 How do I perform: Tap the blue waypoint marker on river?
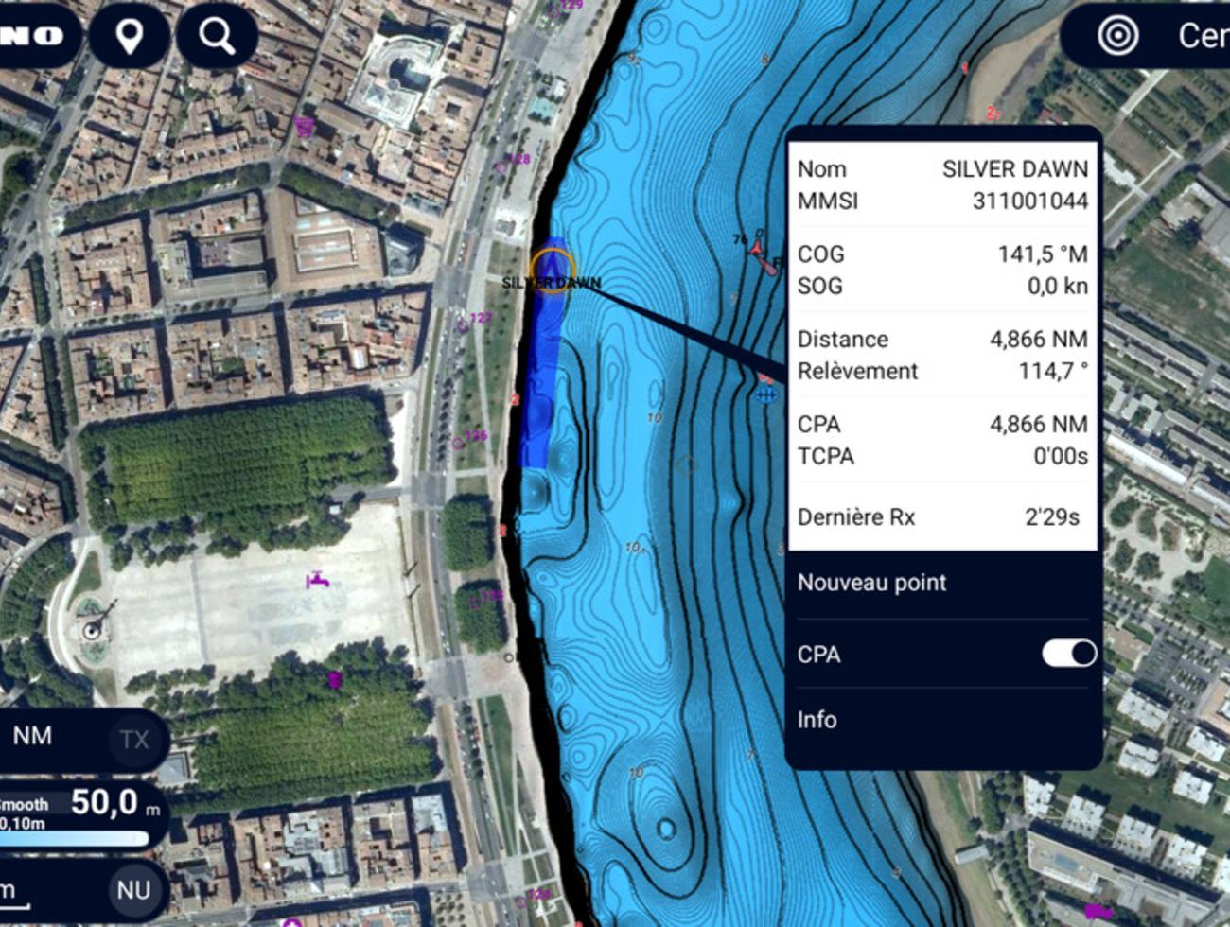[x=766, y=391]
